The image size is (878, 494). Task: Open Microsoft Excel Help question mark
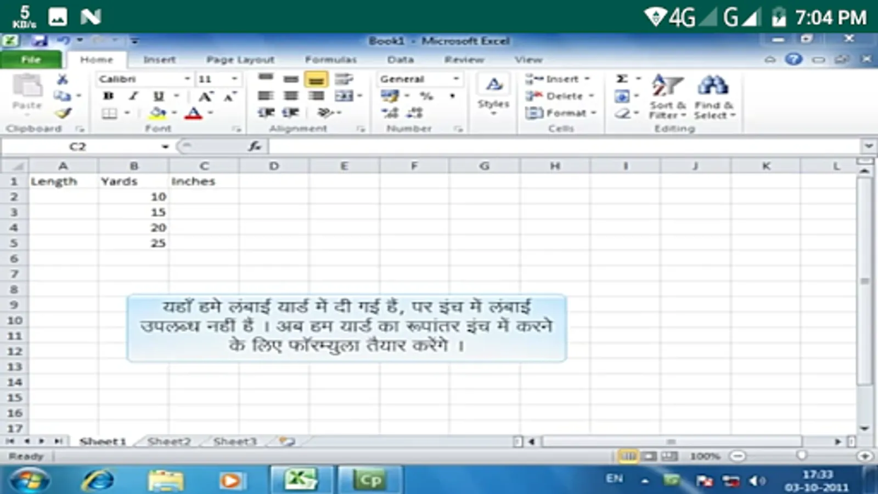pos(793,59)
